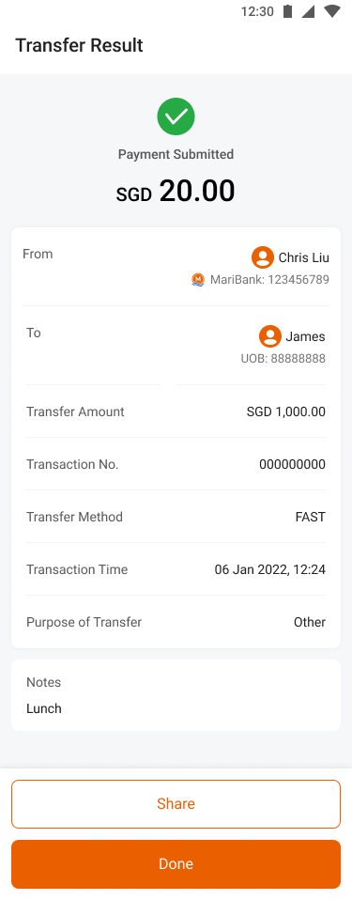352x900 pixels.
Task: Tap the status bar clock showing 12:30
Action: coord(257,11)
